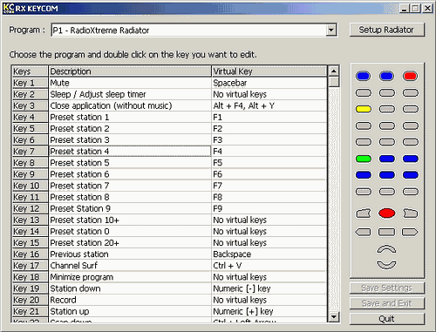Select the Key 1 row header
436x332 pixels.
(x=30, y=83)
